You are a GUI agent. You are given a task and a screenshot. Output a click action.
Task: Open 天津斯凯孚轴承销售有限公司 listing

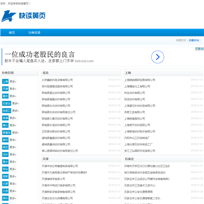point(59,192)
